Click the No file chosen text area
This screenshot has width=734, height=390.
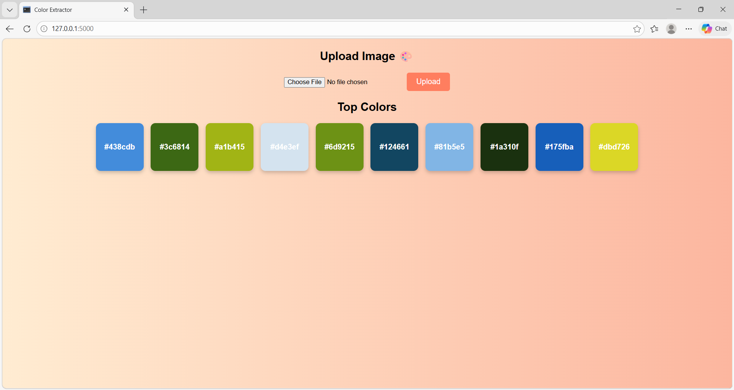click(347, 82)
